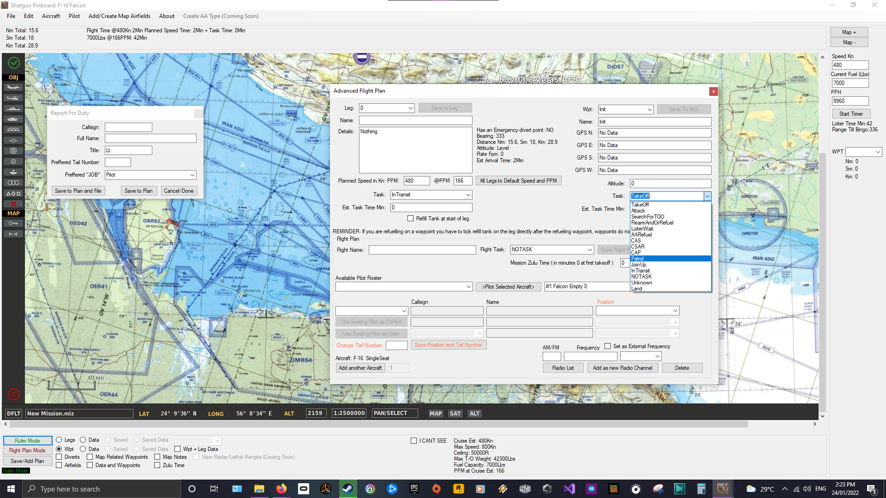
Task: Check the Refill Tank at start of leg option
Action: (x=410, y=218)
